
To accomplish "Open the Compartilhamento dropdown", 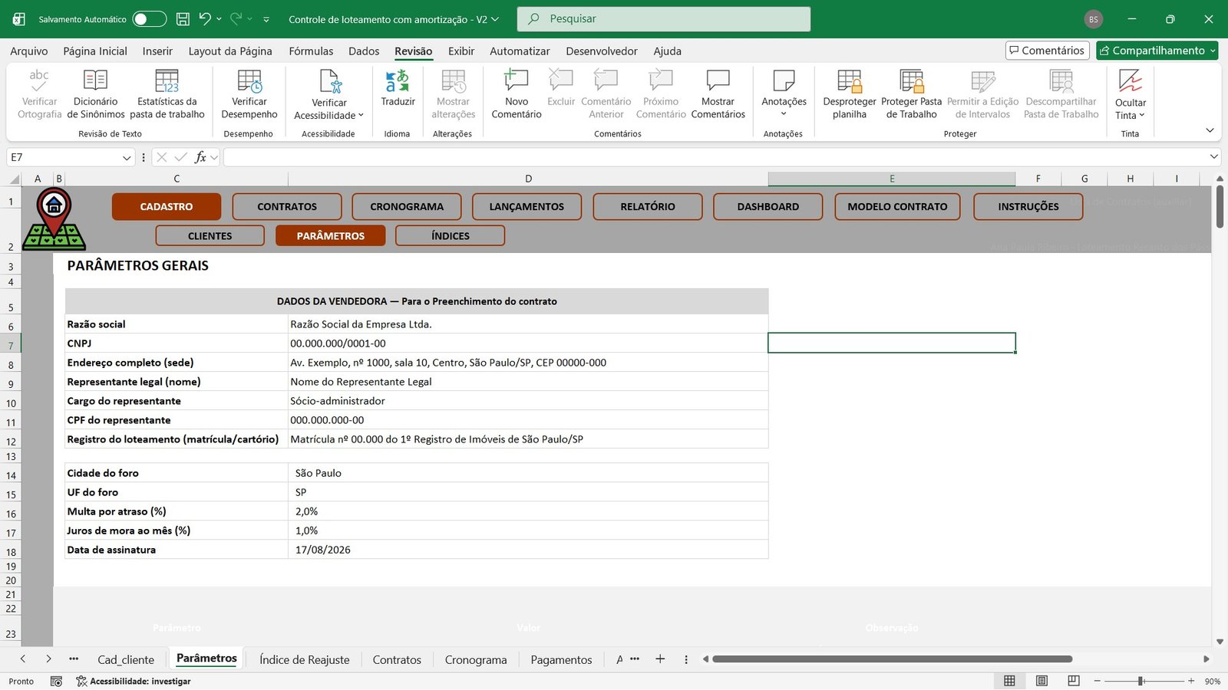I will point(1213,51).
